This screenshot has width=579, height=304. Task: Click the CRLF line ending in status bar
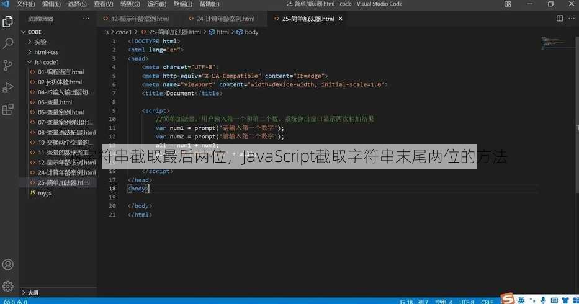pos(487,302)
